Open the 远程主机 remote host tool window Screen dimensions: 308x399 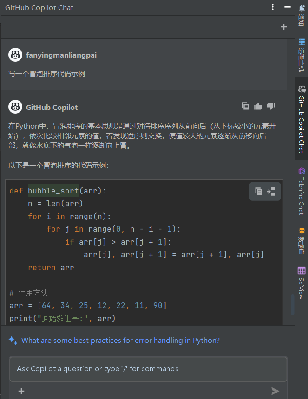(301, 55)
